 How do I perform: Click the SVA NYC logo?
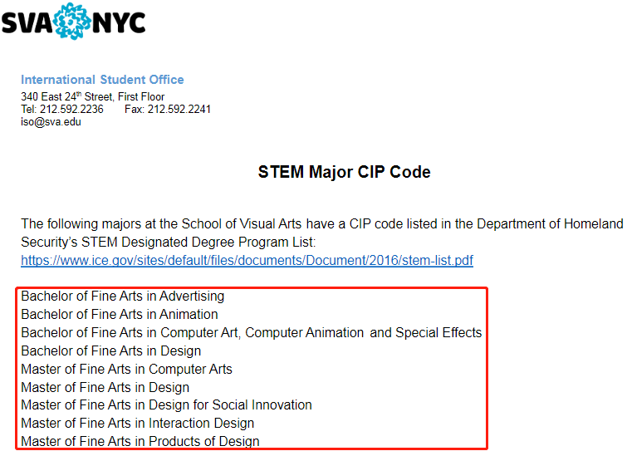74,22
